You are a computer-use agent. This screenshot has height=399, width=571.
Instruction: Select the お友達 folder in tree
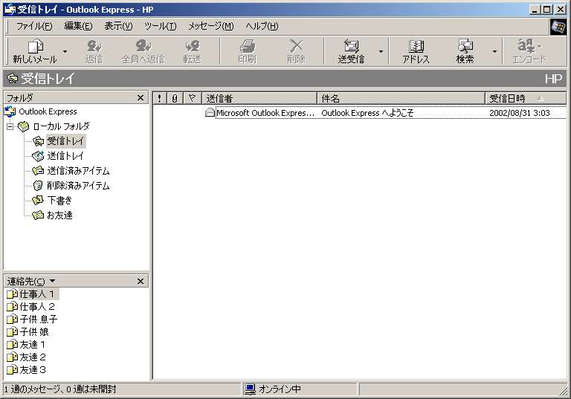[59, 215]
